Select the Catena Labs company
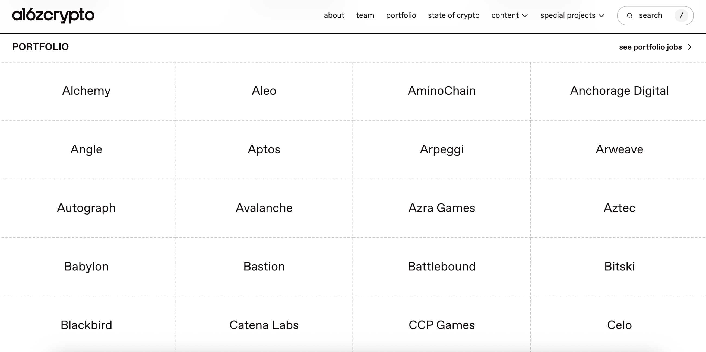The height and width of the screenshot is (352, 706). (264, 325)
